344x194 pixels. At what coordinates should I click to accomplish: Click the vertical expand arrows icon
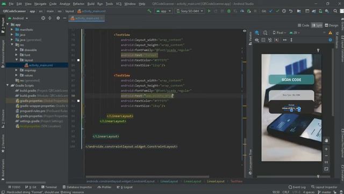[291, 40]
